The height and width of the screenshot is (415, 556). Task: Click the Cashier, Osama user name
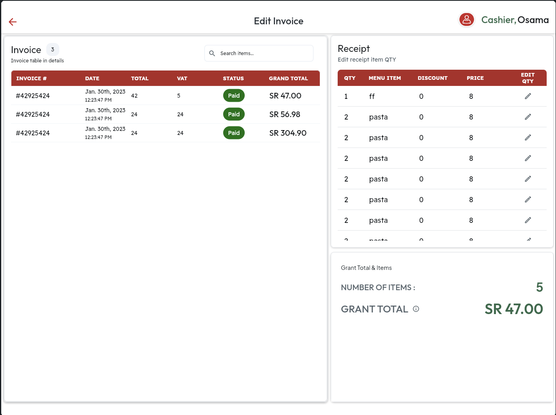[x=515, y=20]
